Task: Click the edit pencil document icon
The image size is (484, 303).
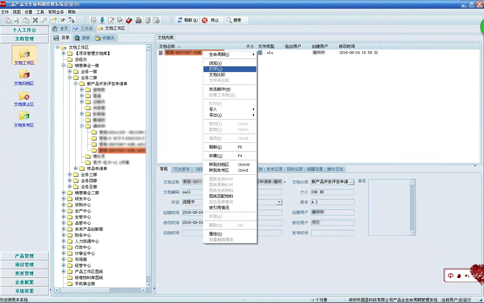Action: coord(111,20)
